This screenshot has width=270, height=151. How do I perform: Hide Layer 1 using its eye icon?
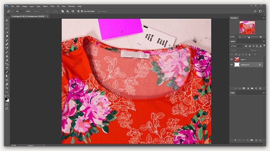click(232, 59)
